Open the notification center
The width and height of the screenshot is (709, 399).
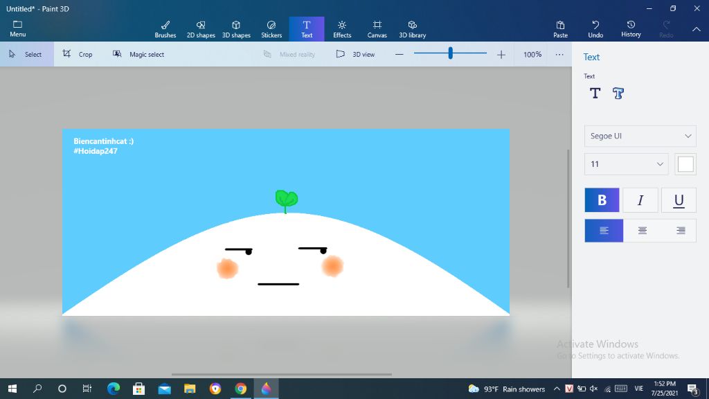point(693,389)
